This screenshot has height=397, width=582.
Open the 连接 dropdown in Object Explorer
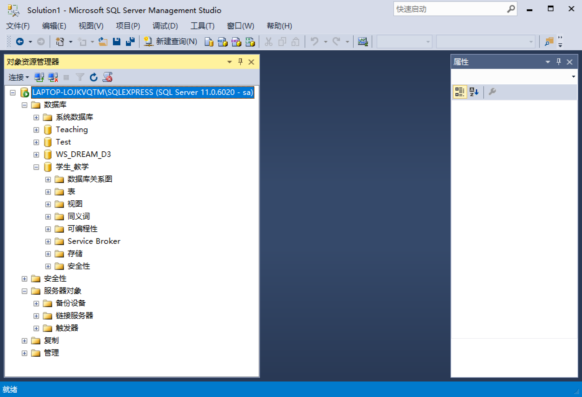click(19, 77)
